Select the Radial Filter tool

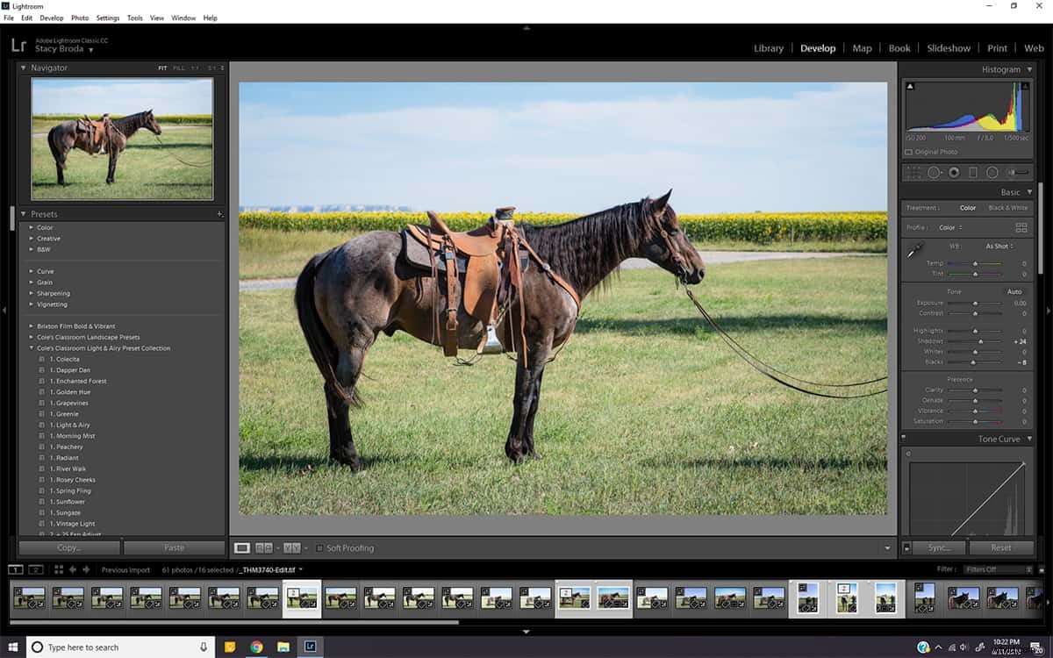pyautogui.click(x=992, y=172)
